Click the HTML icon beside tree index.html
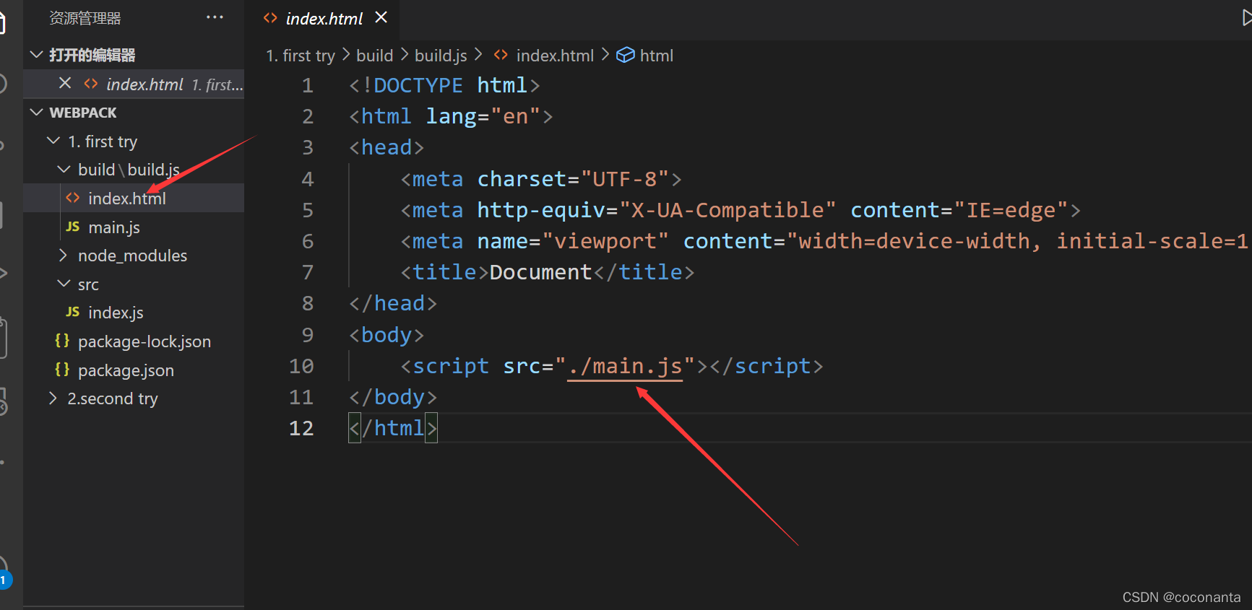Screen dimensions: 1252x610 point(72,198)
